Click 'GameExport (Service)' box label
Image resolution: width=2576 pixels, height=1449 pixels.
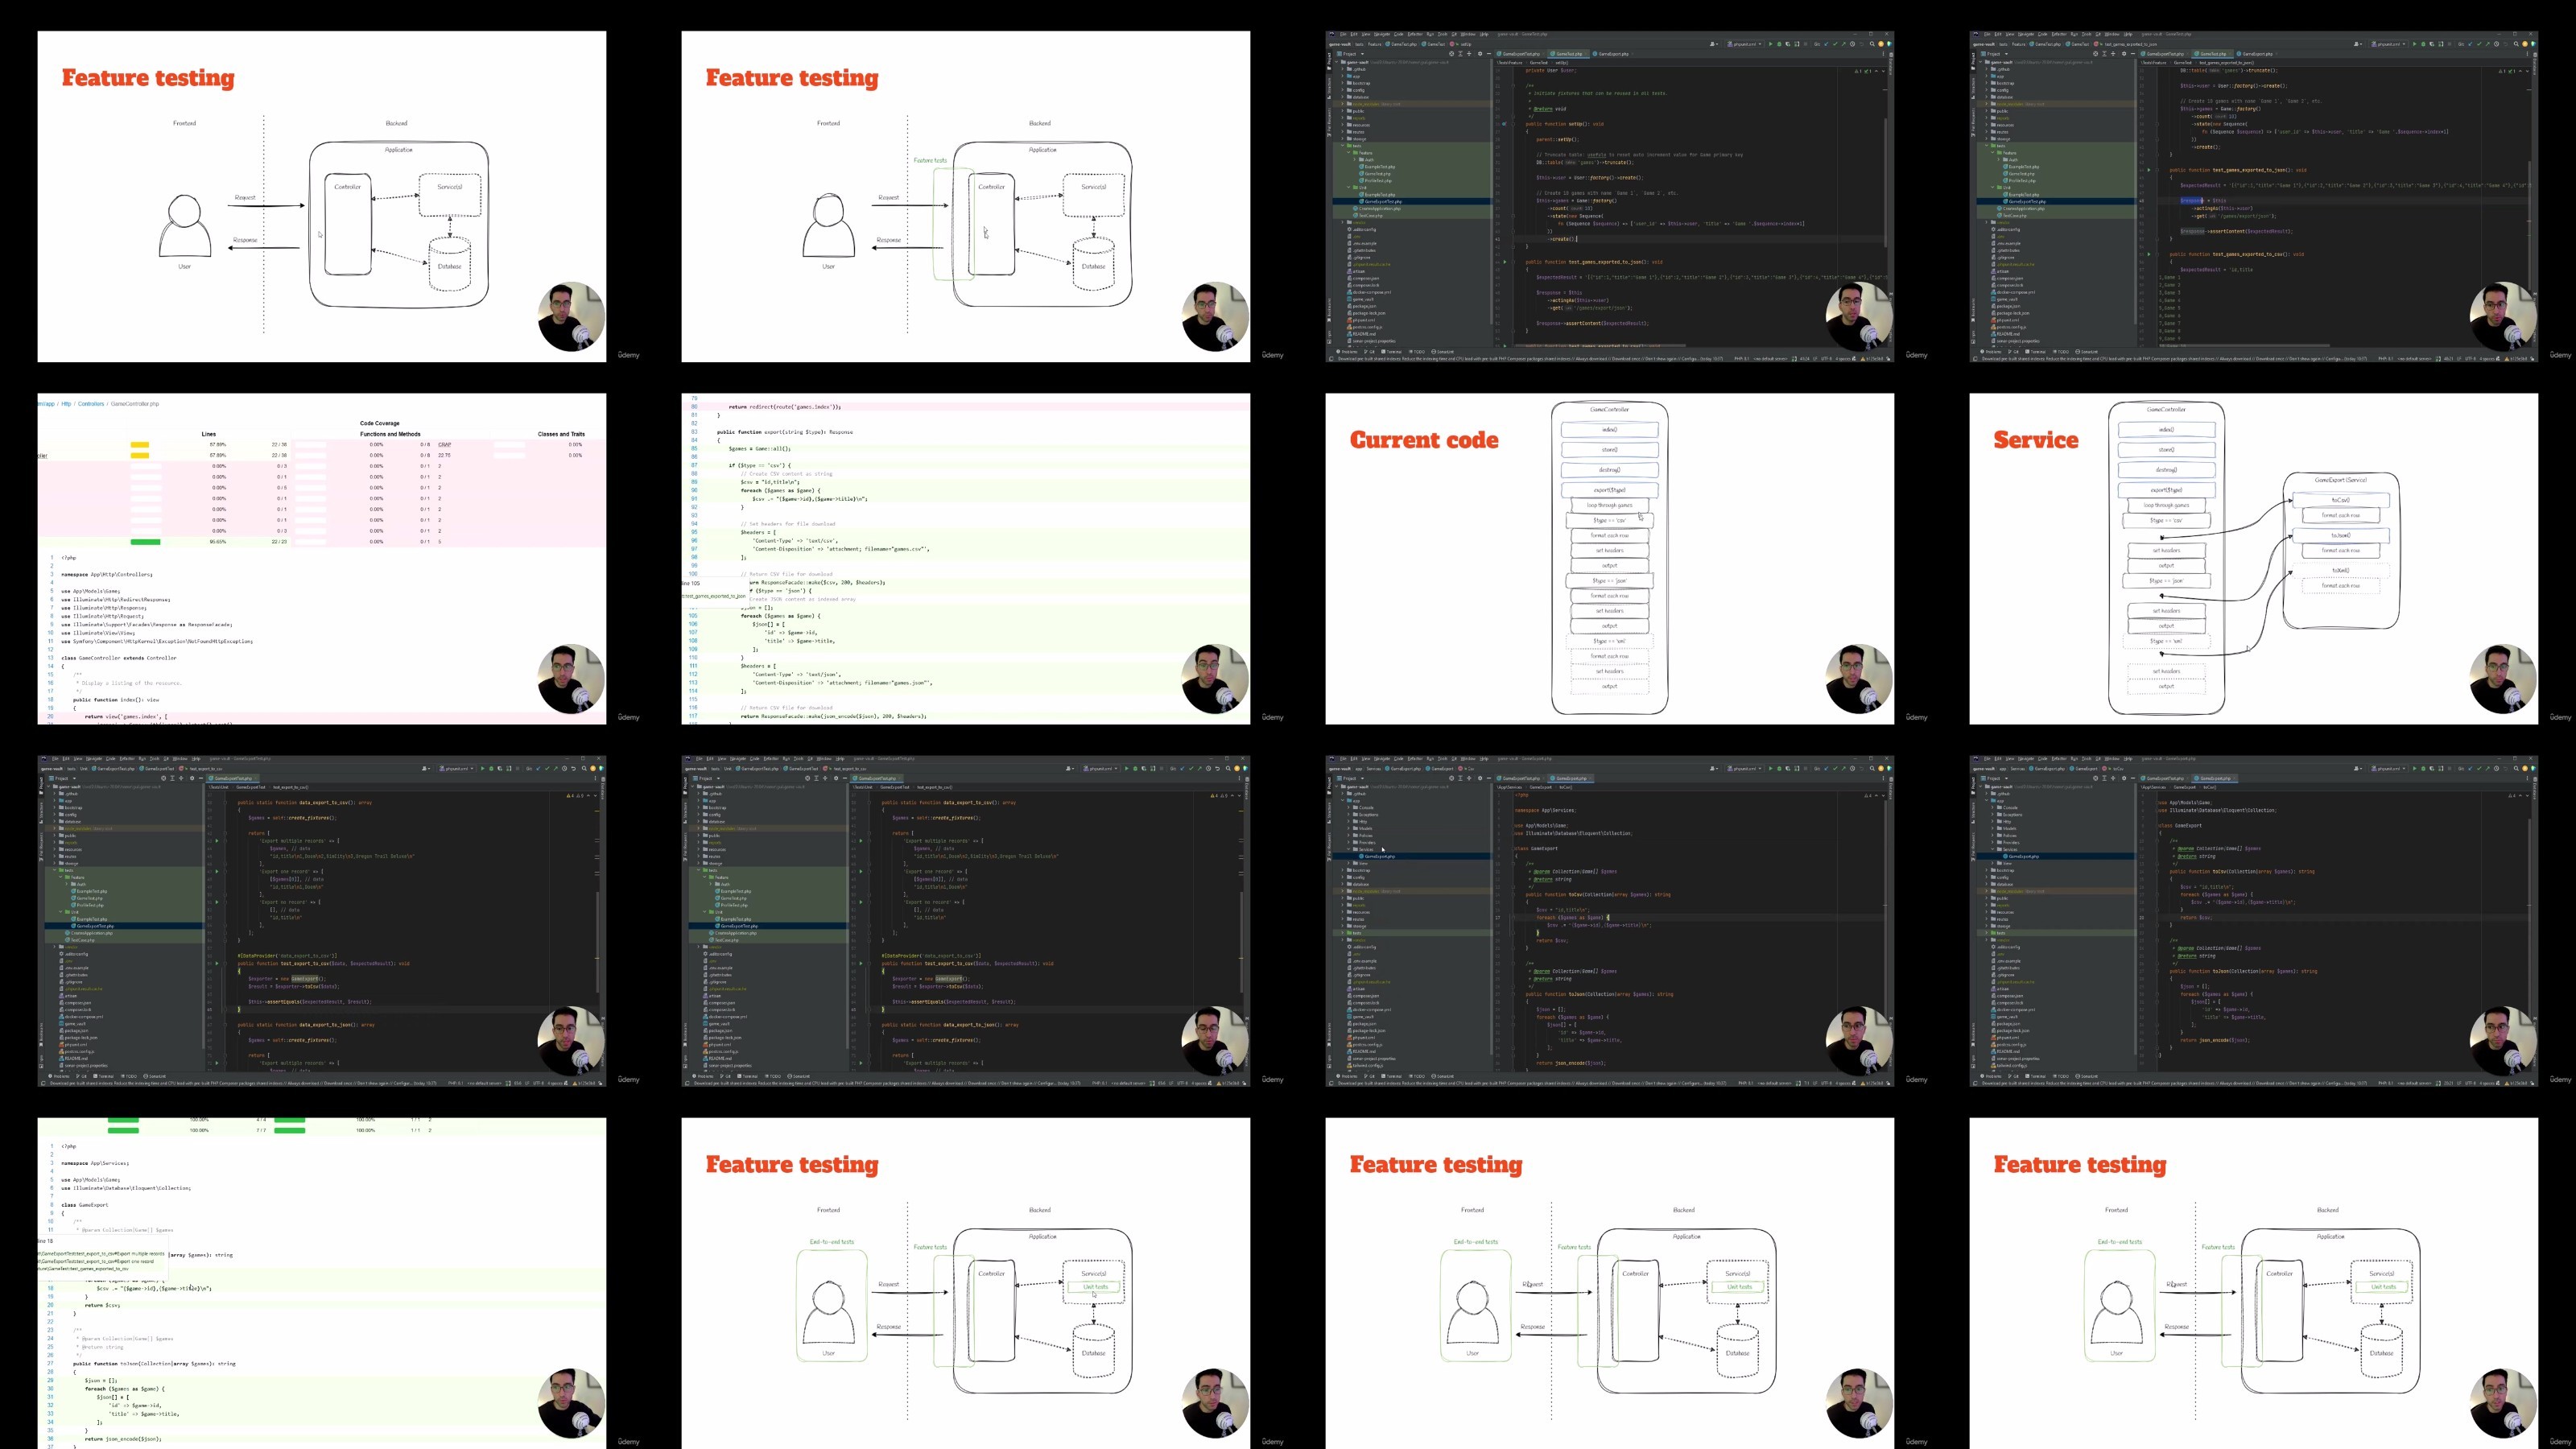[2341, 480]
